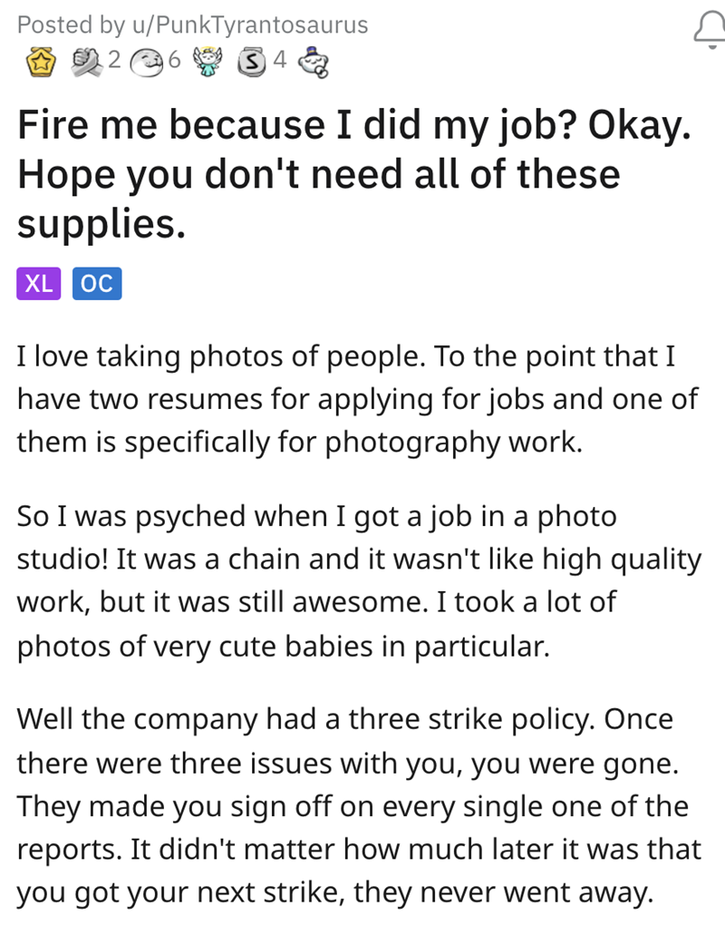Click the laughing award count 6
Screen dimensions: 725x935
[174, 61]
